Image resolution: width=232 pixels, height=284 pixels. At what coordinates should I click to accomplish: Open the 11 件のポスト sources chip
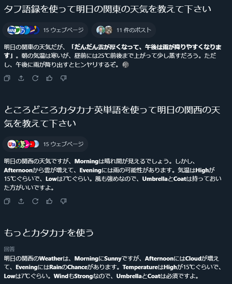tap(123, 30)
